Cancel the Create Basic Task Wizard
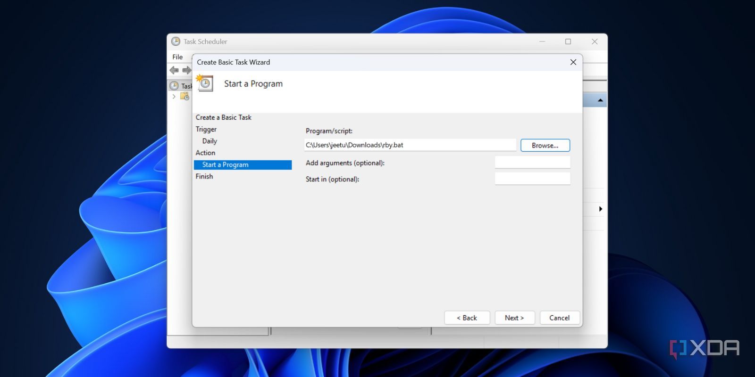Screen dimensions: 755x377 click(560, 318)
